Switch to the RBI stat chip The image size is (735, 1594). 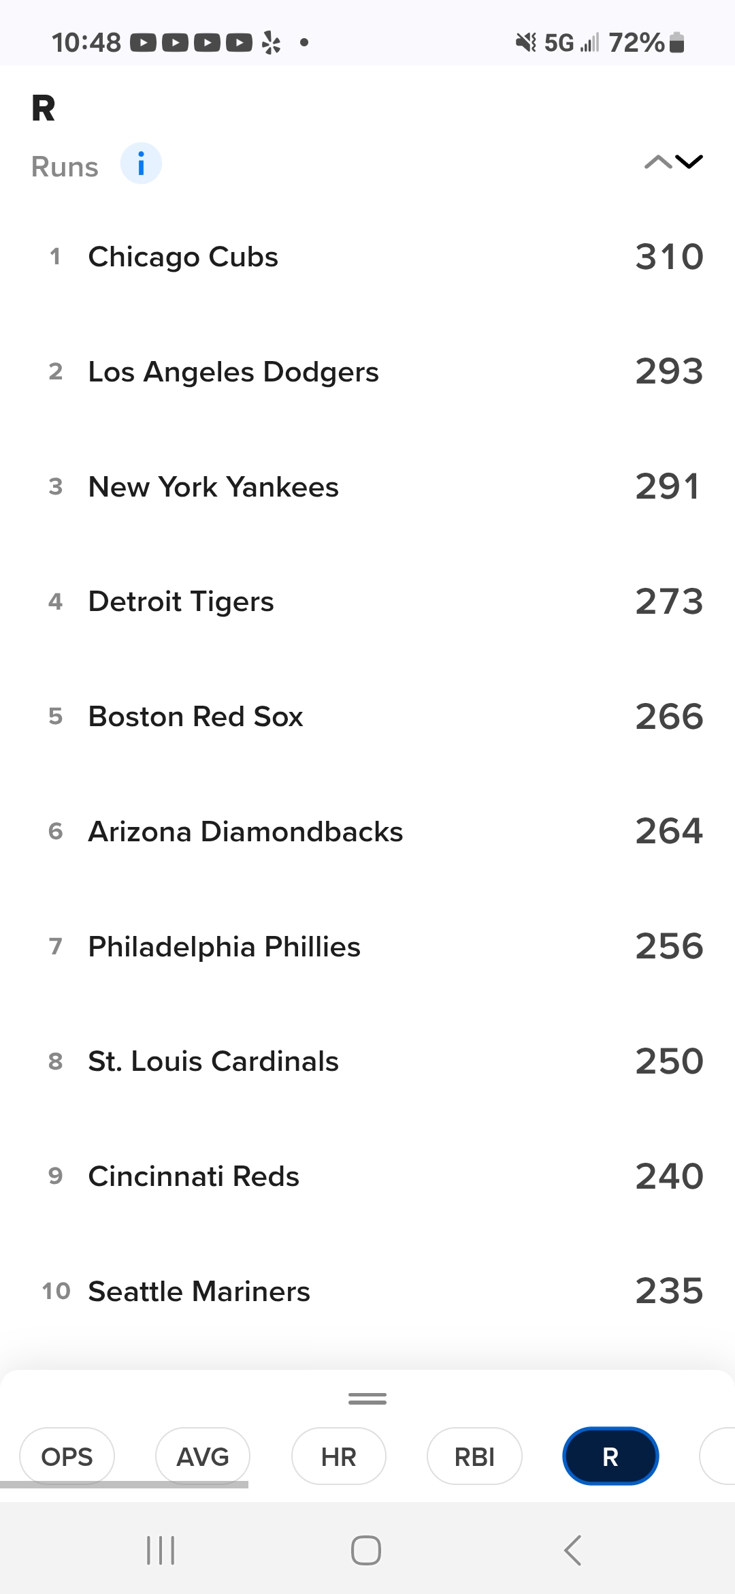(x=474, y=1456)
